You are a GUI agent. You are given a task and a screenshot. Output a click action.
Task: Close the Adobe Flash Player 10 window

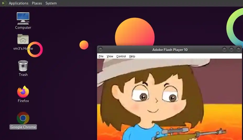click(x=238, y=49)
